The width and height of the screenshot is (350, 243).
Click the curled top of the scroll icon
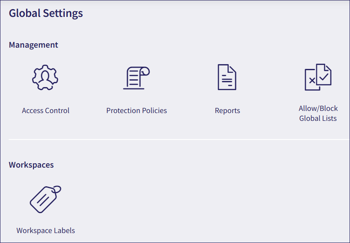tap(145, 71)
